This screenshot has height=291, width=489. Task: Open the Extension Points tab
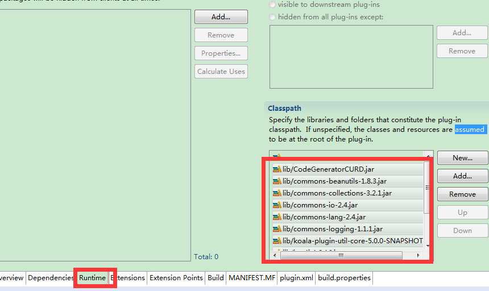176,277
